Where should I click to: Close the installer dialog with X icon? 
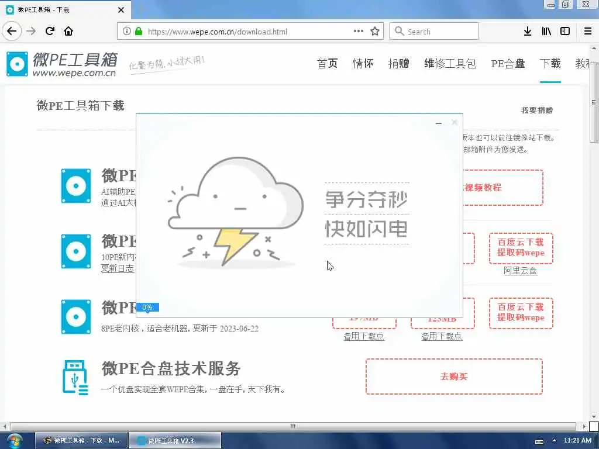tap(454, 122)
